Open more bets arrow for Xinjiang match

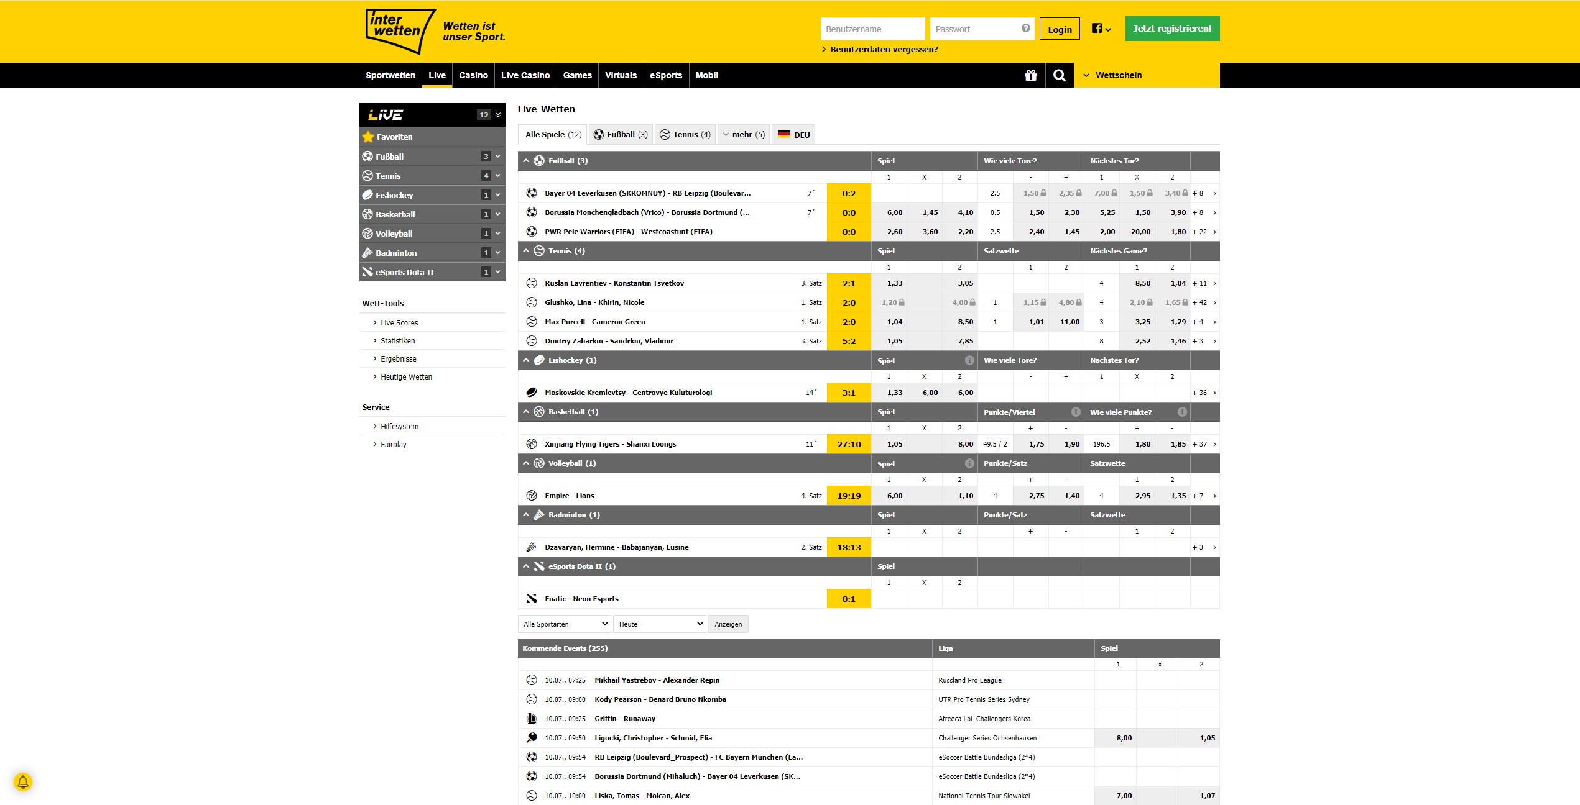[x=1214, y=444]
